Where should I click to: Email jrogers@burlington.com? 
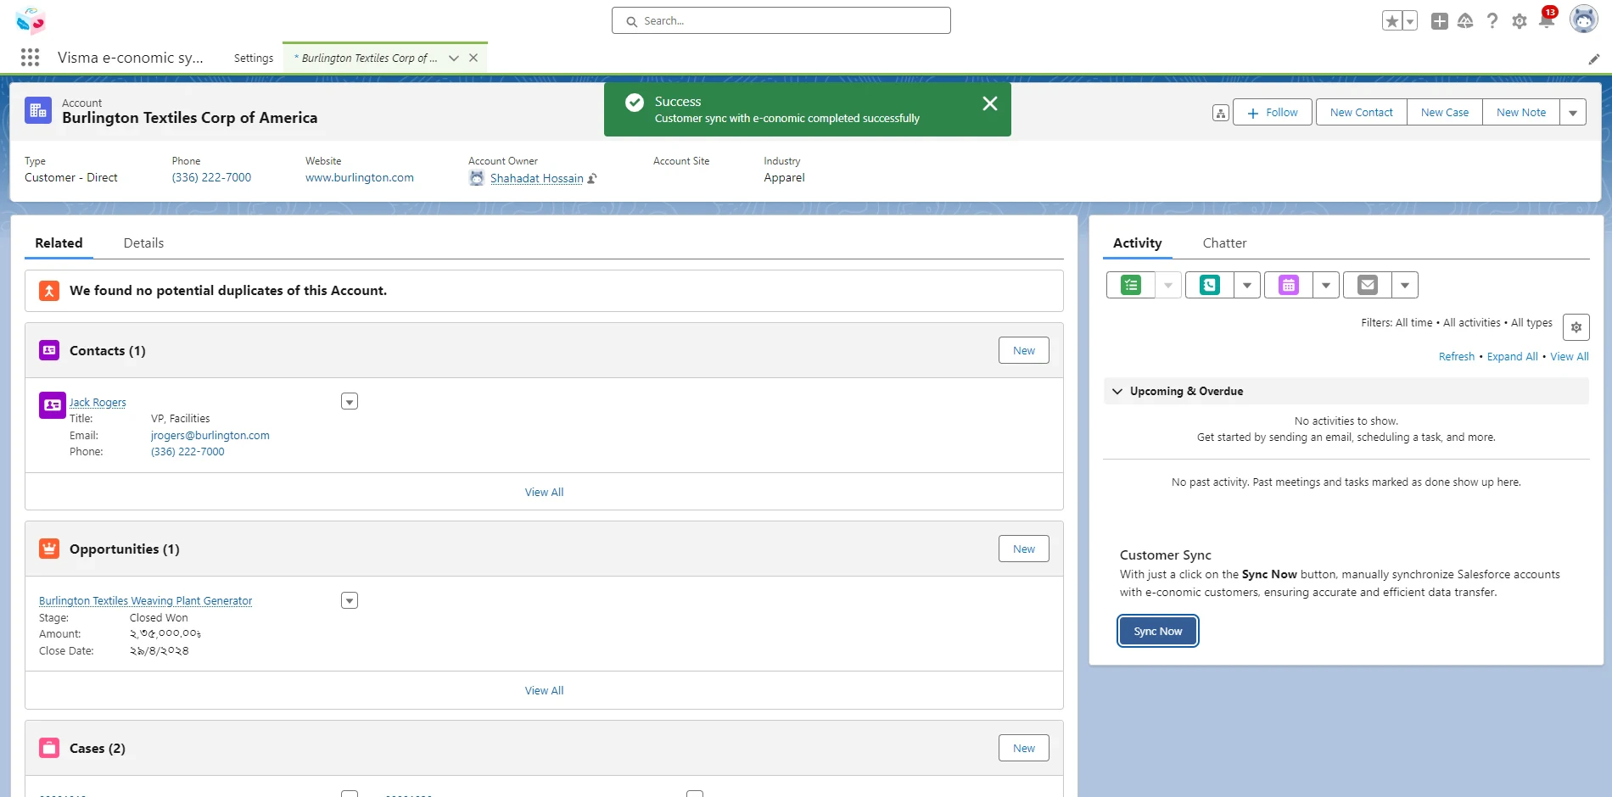(x=210, y=435)
